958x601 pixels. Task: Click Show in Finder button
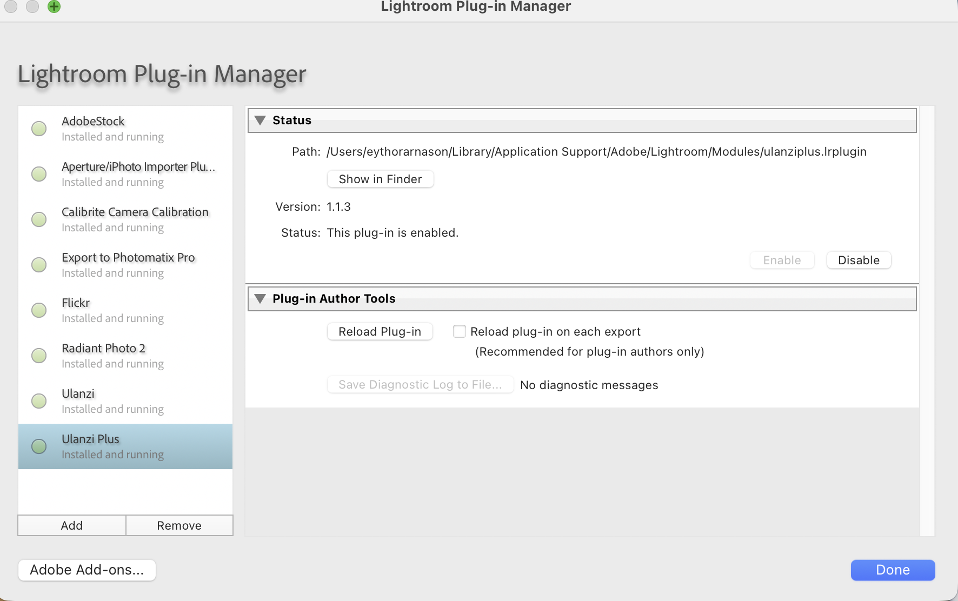coord(380,179)
